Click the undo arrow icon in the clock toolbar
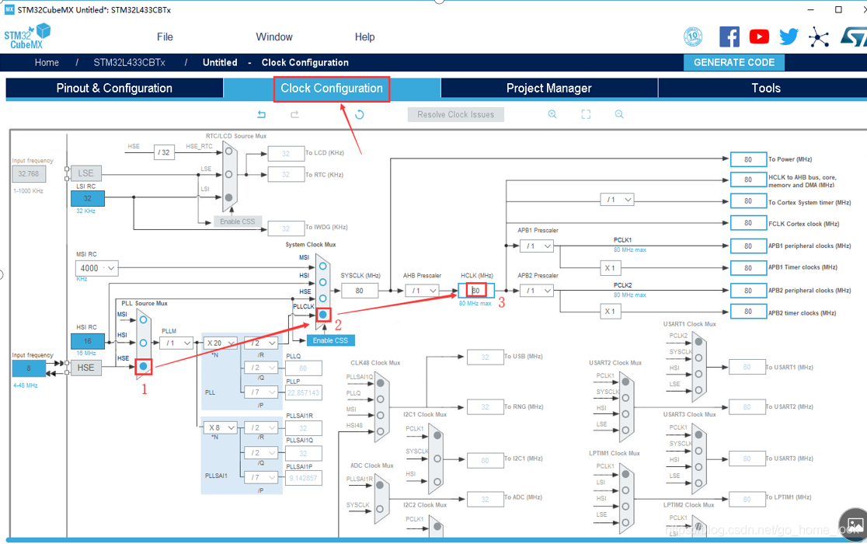 tap(262, 114)
